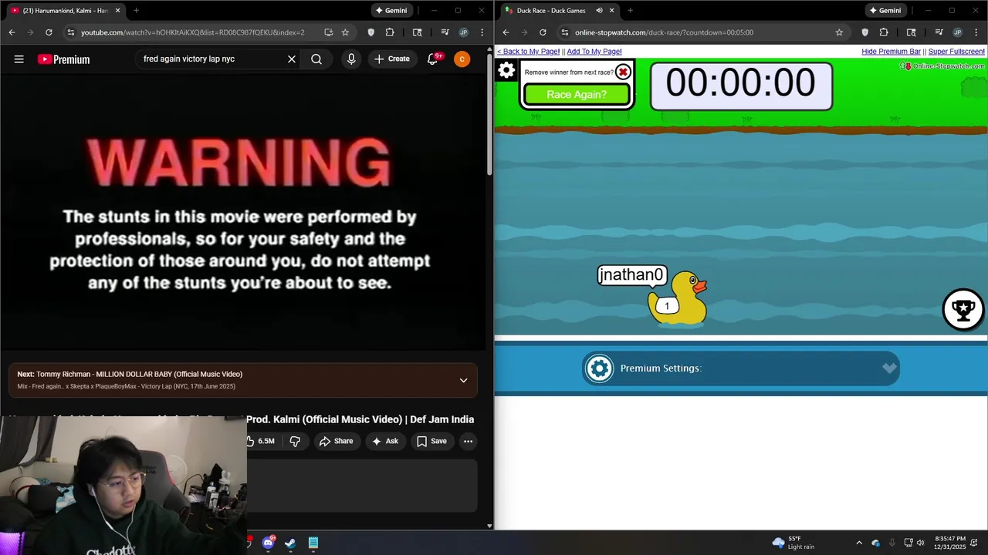Open the trophy results button
Screen dimensions: 988x555
pos(963,309)
